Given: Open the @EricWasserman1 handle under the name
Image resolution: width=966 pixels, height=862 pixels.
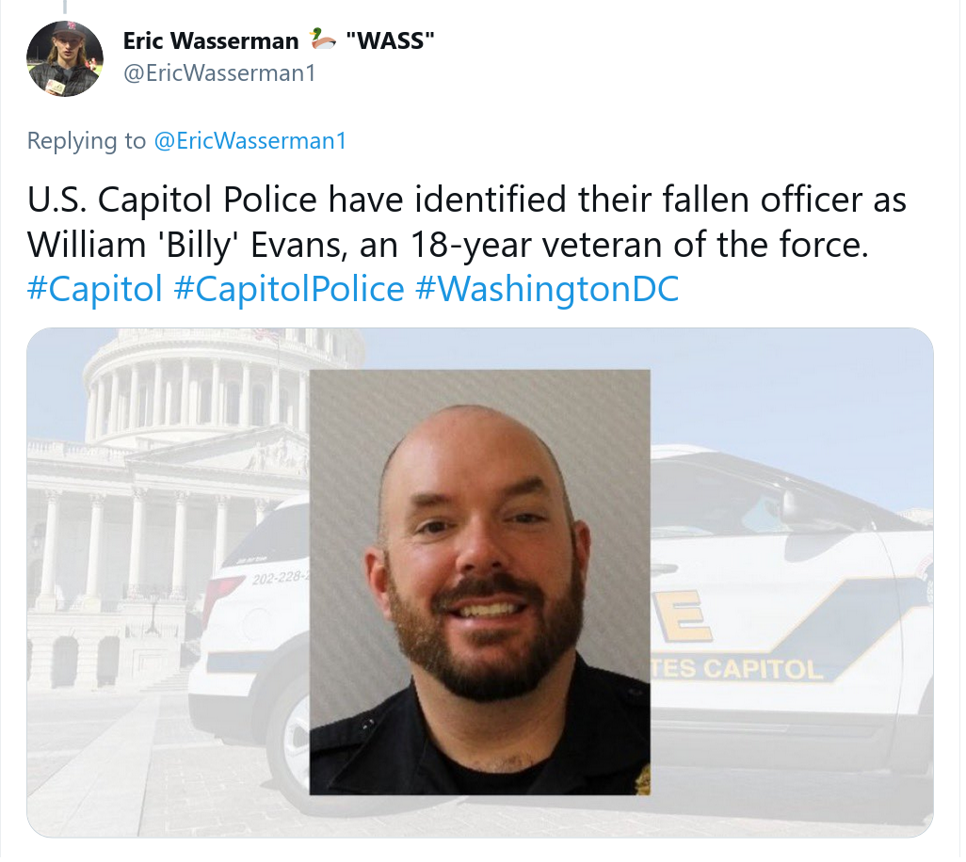Looking at the screenshot, I should pyautogui.click(x=219, y=73).
